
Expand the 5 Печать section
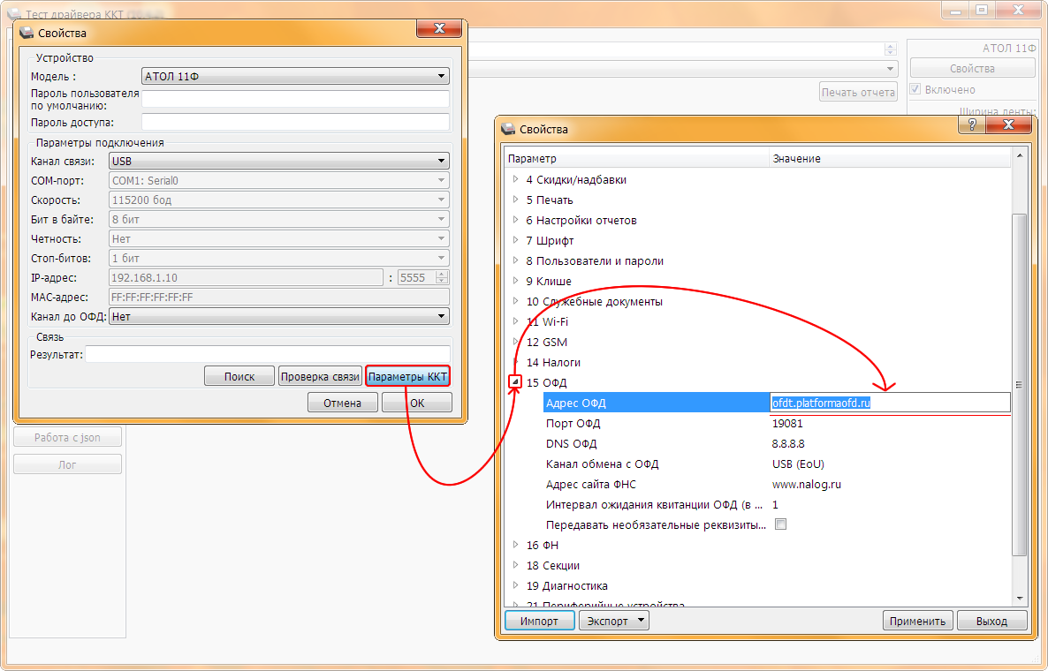tap(516, 200)
